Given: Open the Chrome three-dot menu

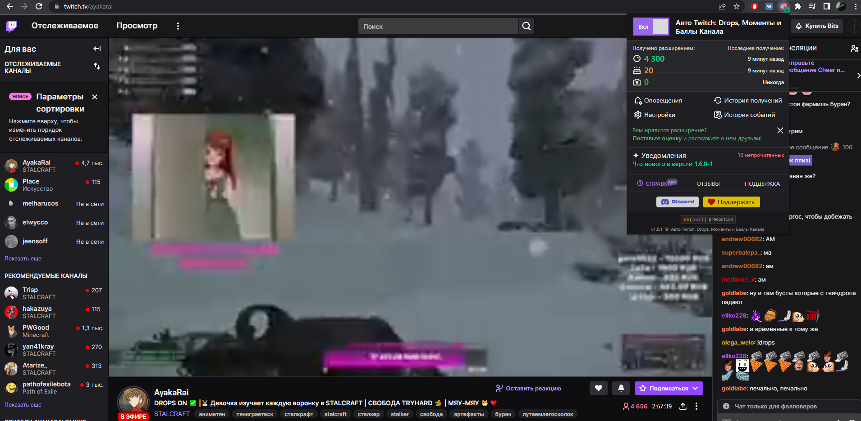Looking at the screenshot, I should (856, 6).
